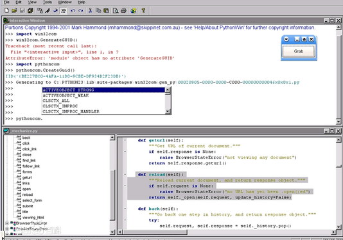This screenshot has height=240, width=343.
Task: Select the find_link method in the tree
Action: [29, 161]
